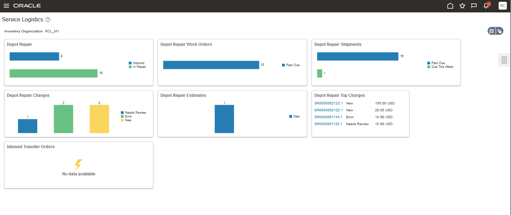Open the Home page icon
The width and height of the screenshot is (511, 215).
pos(450,6)
